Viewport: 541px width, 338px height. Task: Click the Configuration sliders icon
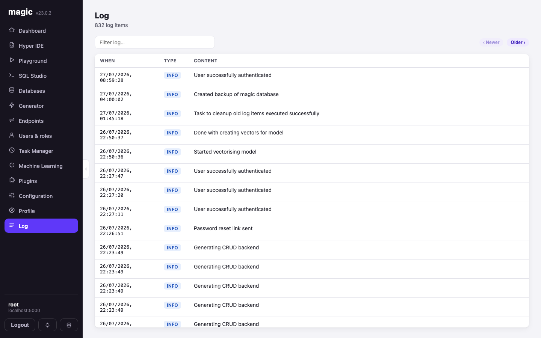tap(12, 195)
